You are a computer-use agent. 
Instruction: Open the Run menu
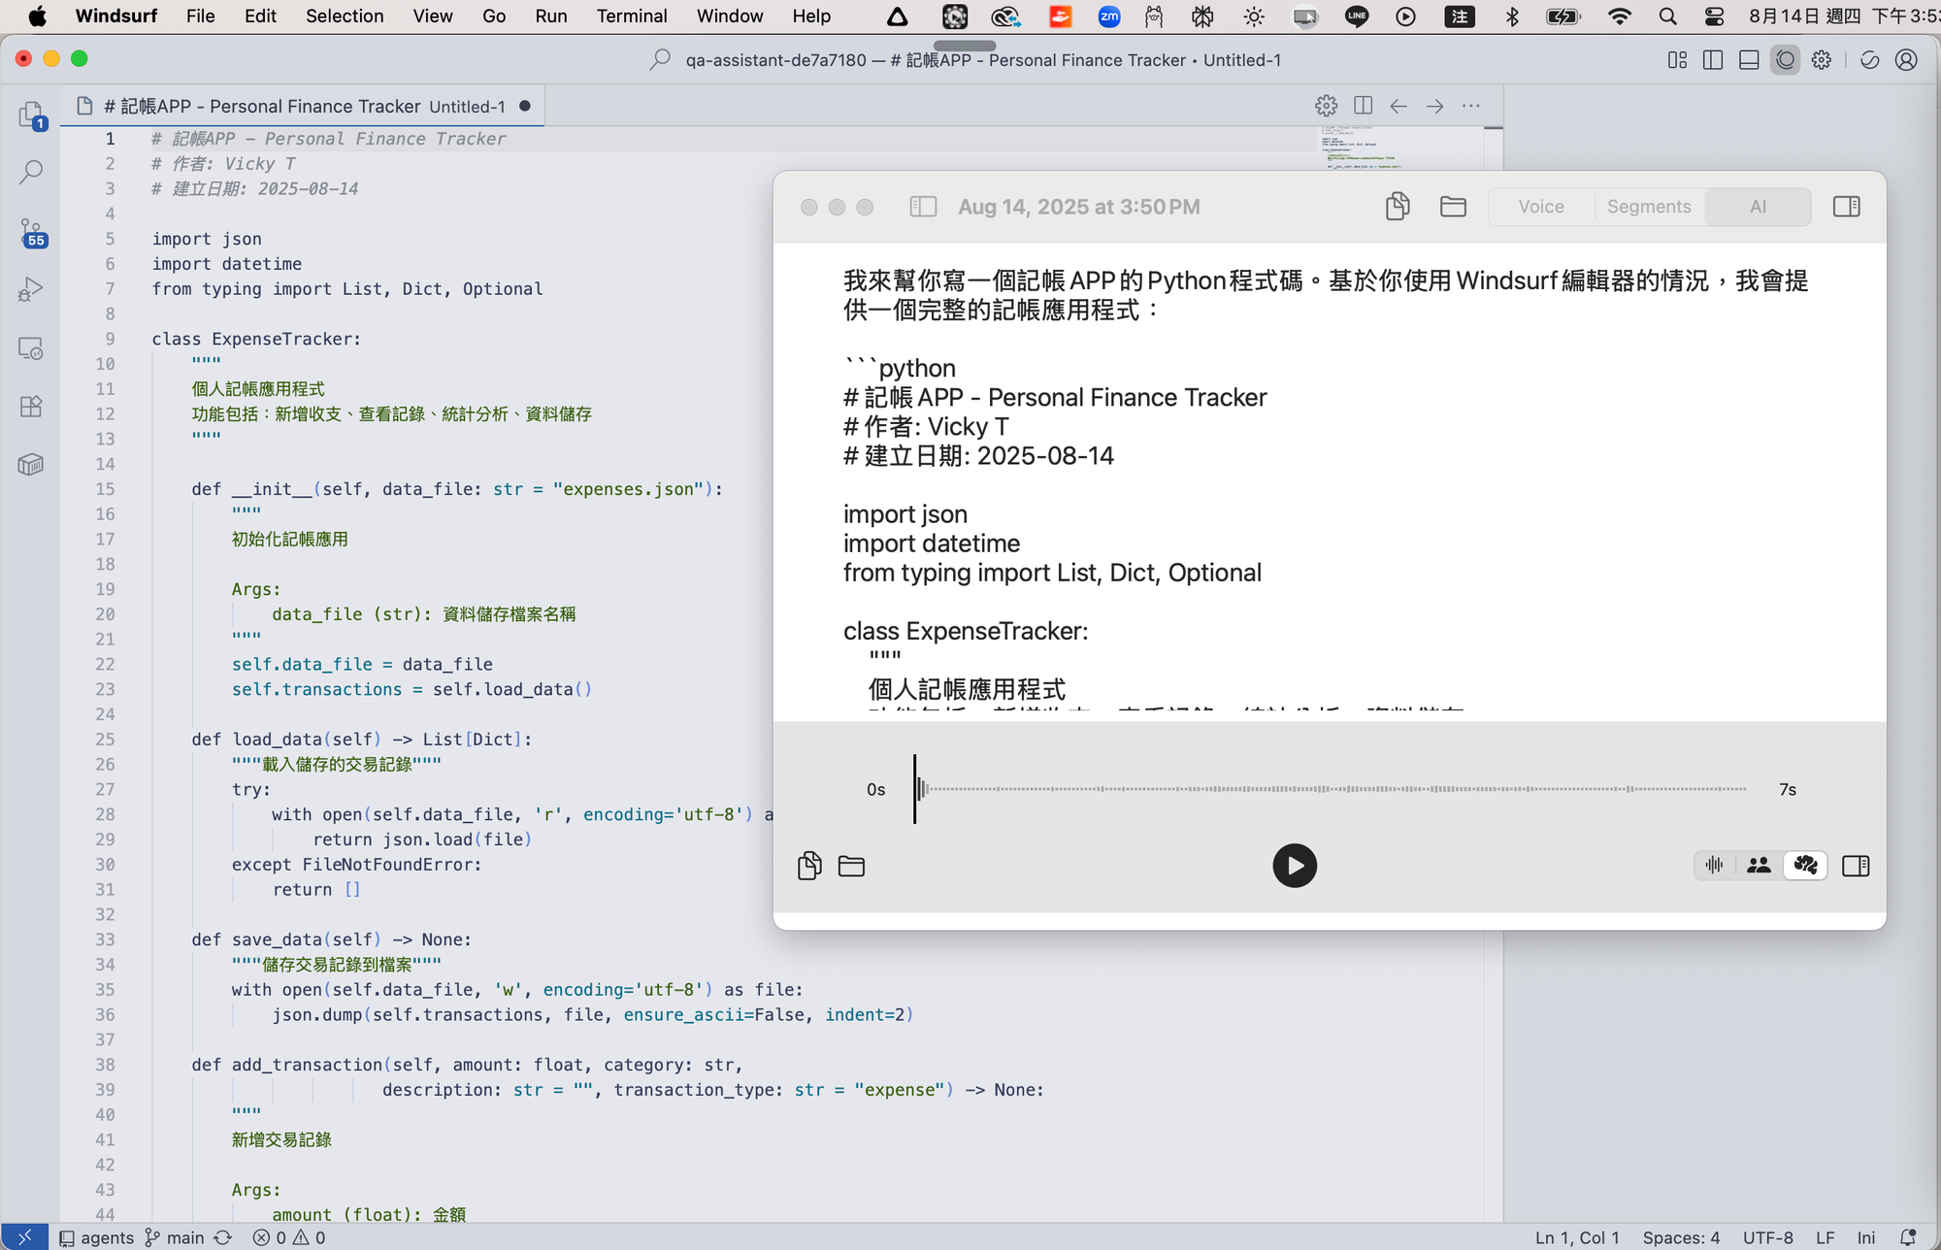coord(550,16)
